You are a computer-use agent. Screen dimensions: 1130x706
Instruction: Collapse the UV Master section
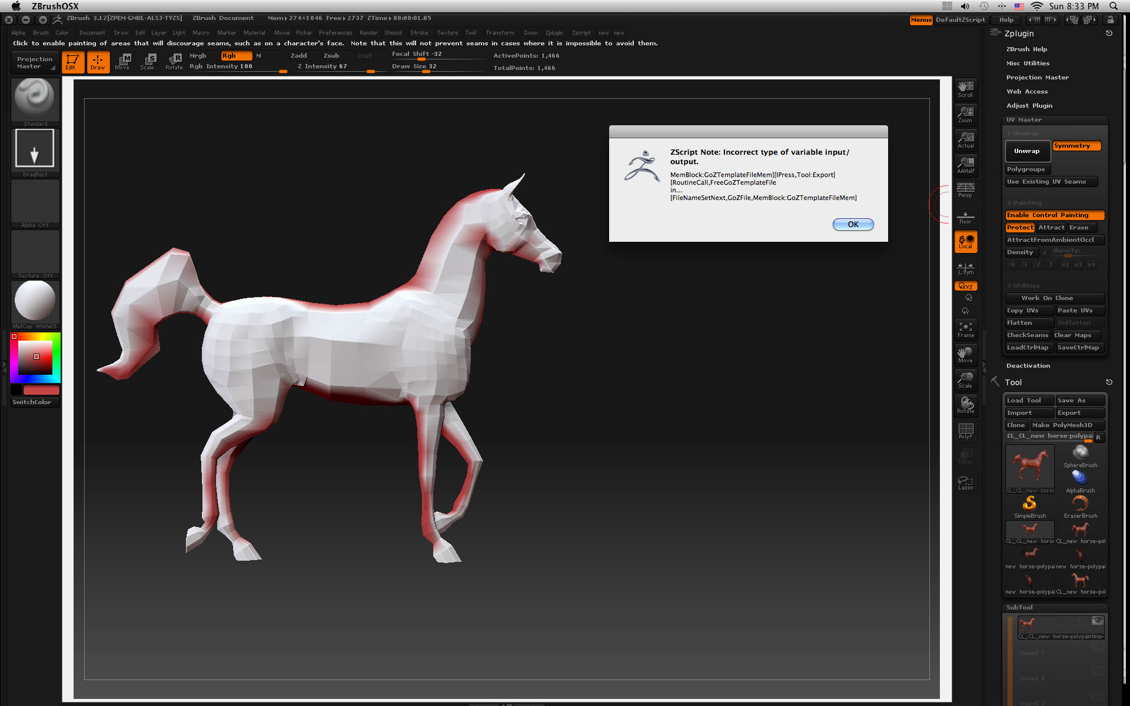[1023, 120]
